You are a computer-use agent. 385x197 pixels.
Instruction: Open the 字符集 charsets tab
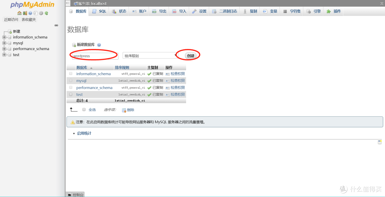(292, 11)
